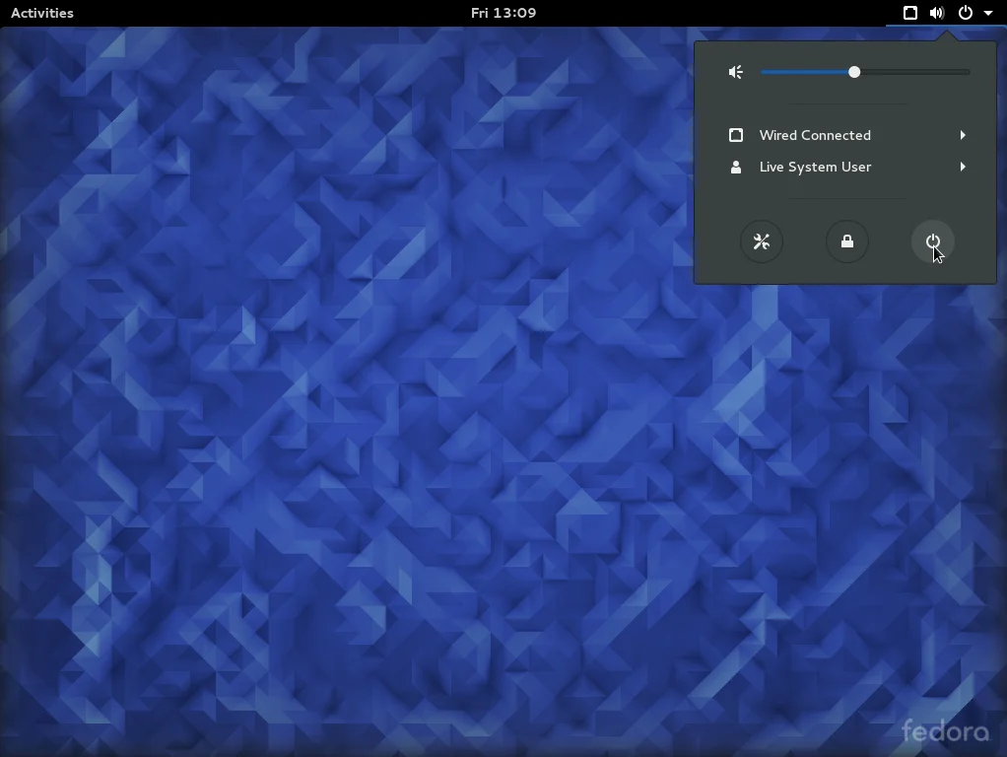The image size is (1007, 757).
Task: Click the round power off button
Action: [x=932, y=241]
